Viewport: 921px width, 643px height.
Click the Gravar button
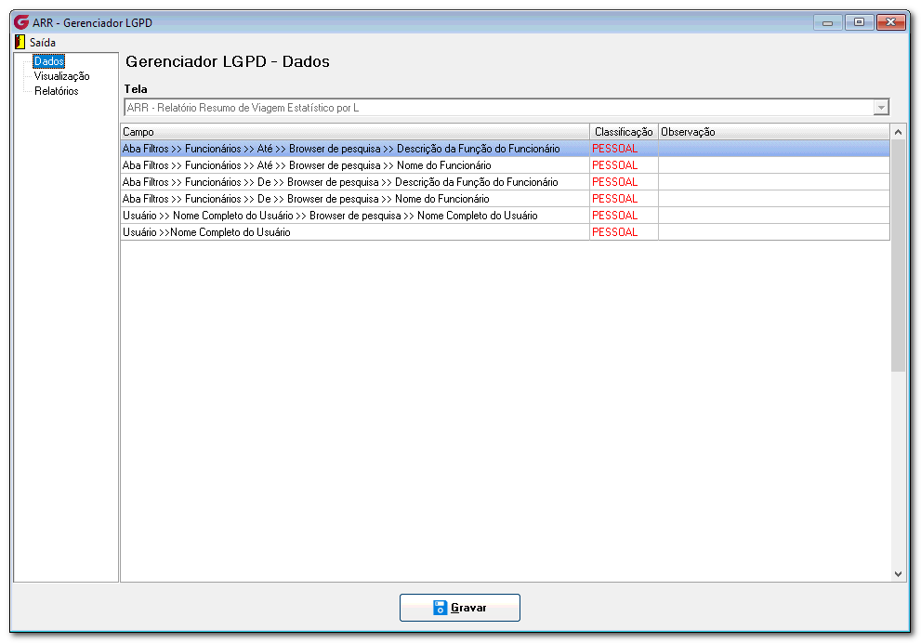coord(460,607)
